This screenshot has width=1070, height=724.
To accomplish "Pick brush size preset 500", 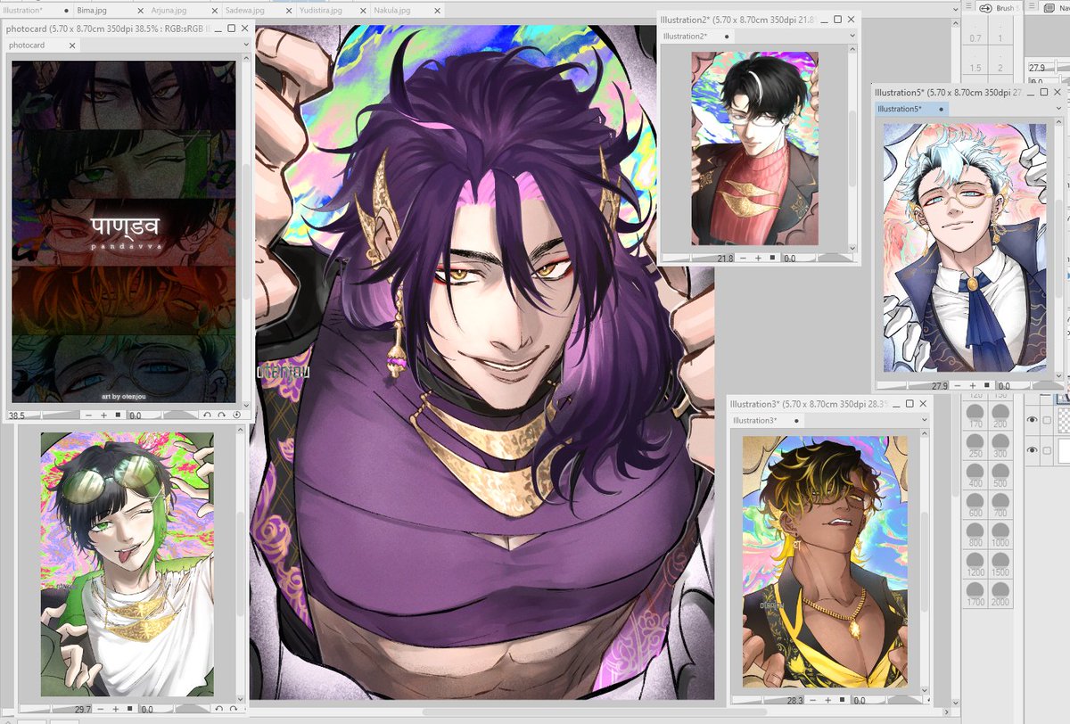I will tap(1001, 473).
